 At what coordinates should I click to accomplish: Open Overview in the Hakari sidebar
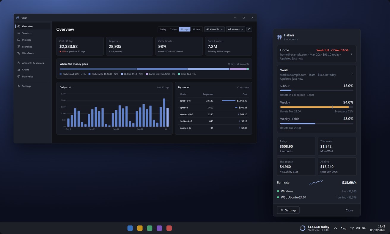pos(33,26)
